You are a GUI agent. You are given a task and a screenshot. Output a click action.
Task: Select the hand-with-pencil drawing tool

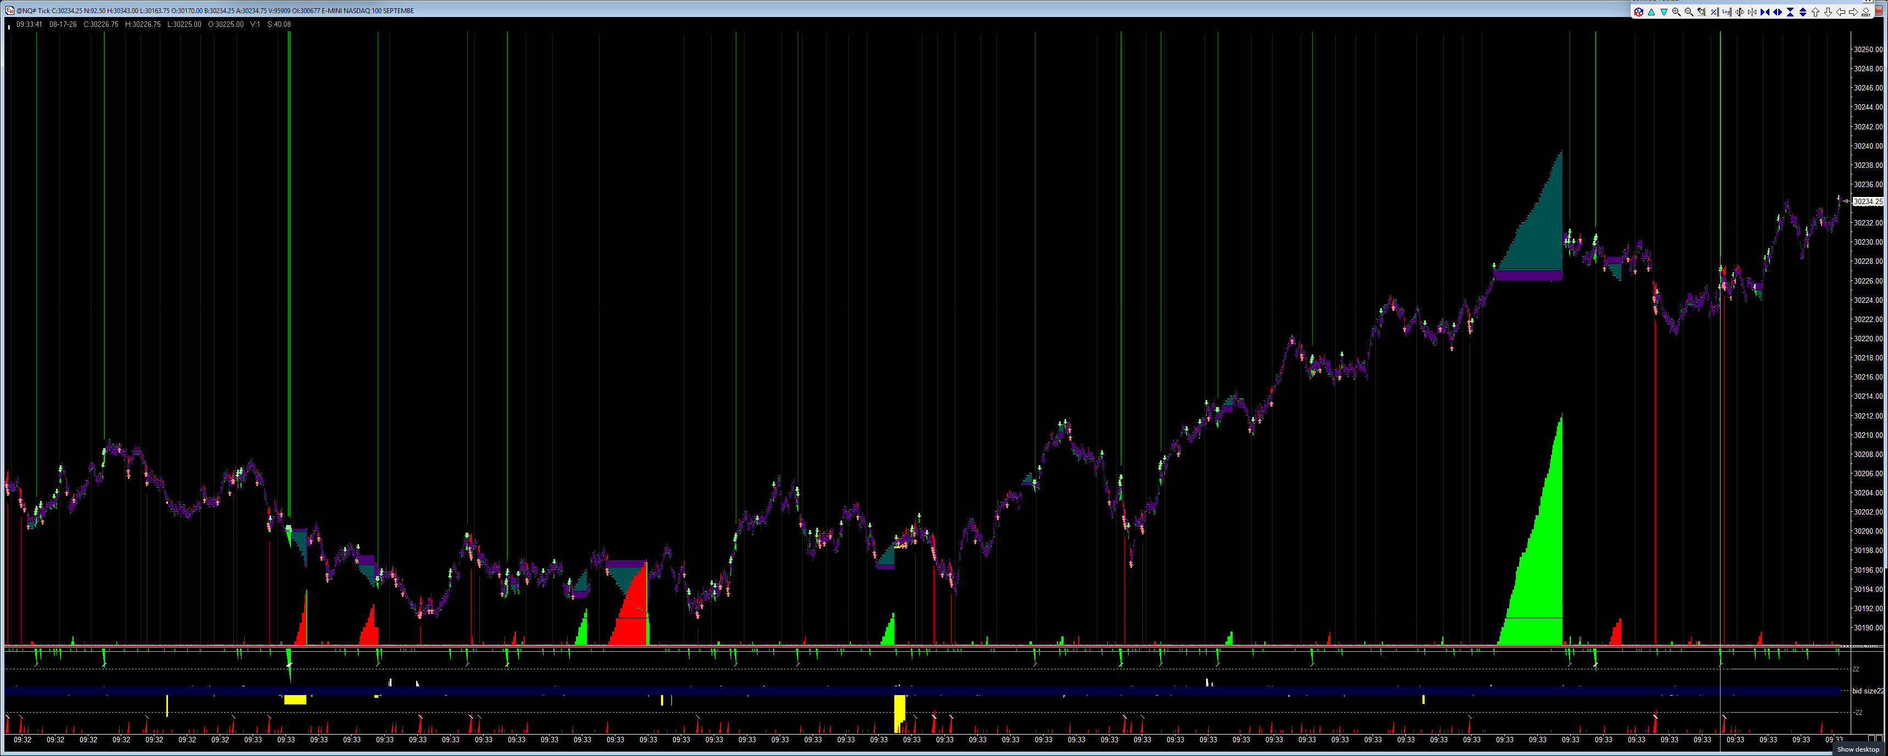1701,12
